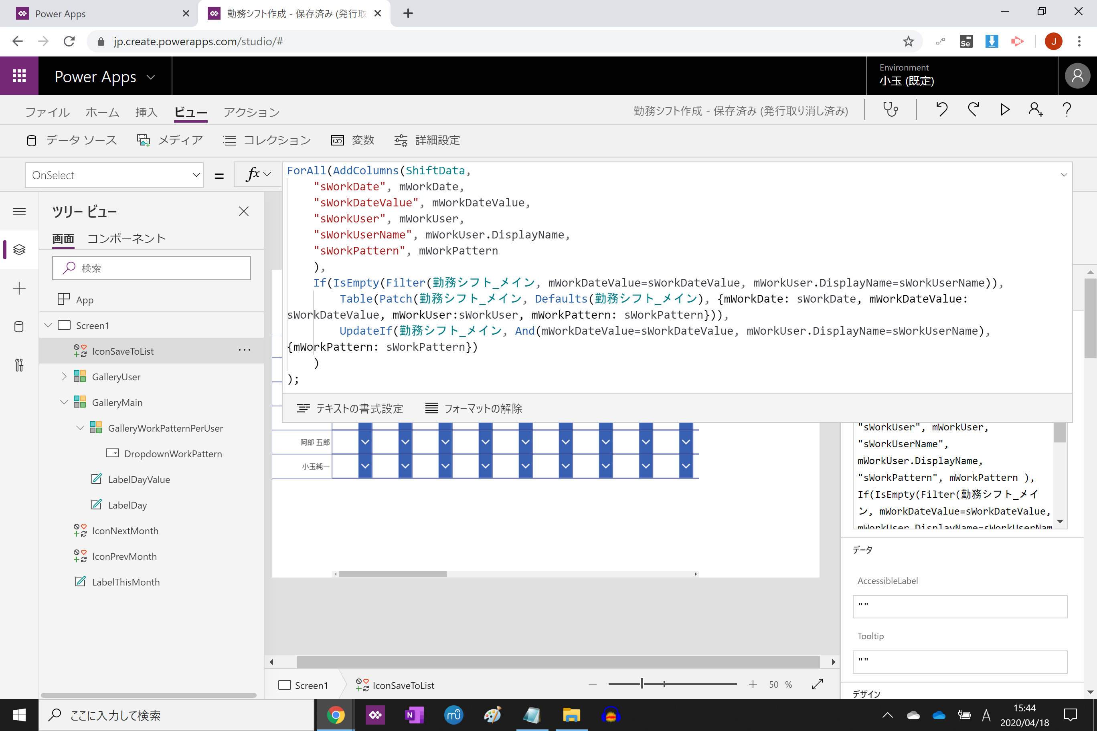This screenshot has width=1097, height=731.
Task: Click the fit-to-window expand icon
Action: tap(817, 684)
